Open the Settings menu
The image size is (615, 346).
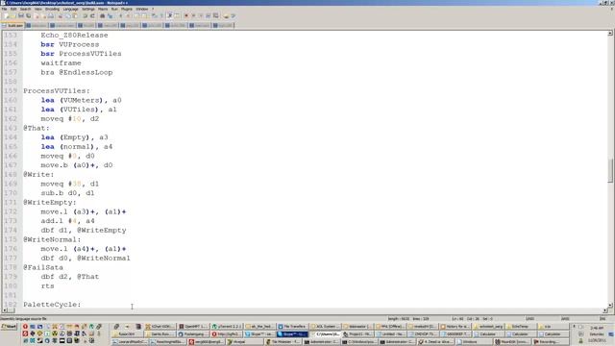(x=88, y=9)
